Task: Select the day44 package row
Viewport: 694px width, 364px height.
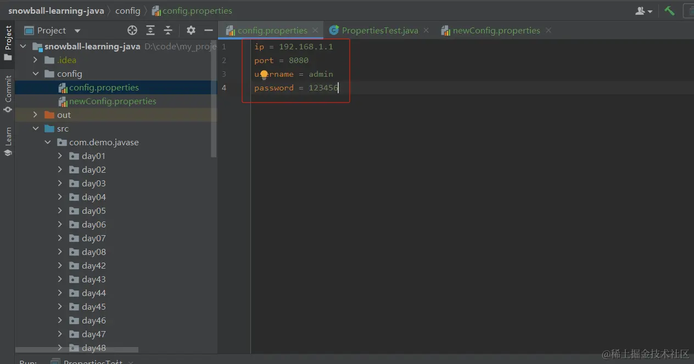Action: 116,293
